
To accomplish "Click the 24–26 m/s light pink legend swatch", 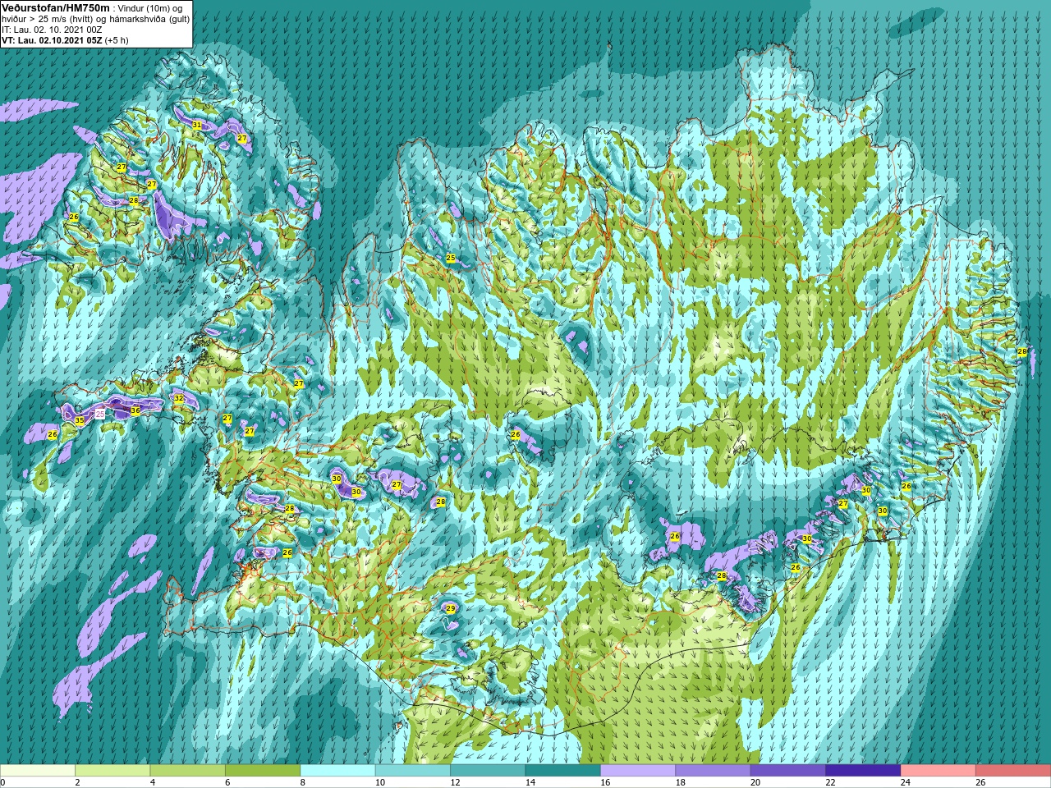I will pyautogui.click(x=939, y=771).
